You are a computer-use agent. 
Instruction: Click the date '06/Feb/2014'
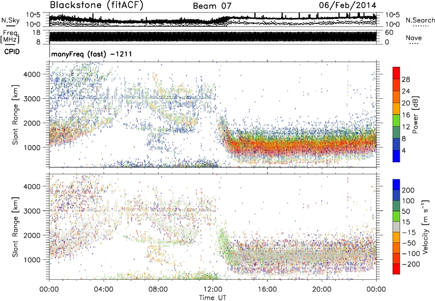(x=347, y=5)
